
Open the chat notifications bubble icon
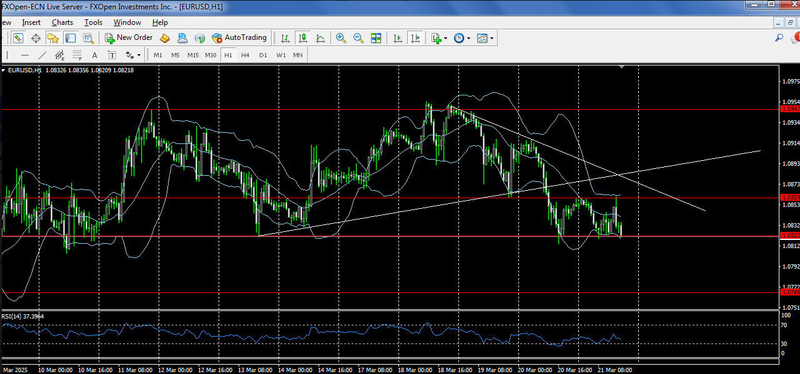pos(795,38)
